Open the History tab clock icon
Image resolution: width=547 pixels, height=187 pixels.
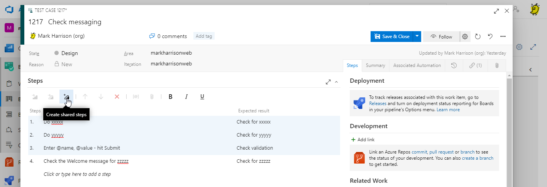click(454, 65)
